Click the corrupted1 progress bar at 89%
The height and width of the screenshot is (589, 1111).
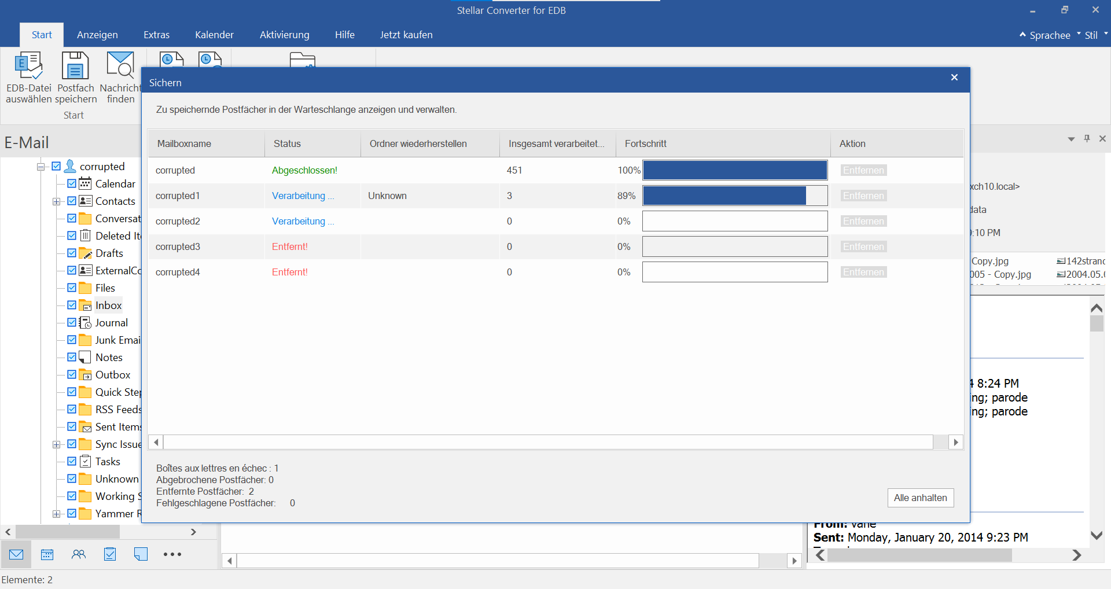click(734, 196)
